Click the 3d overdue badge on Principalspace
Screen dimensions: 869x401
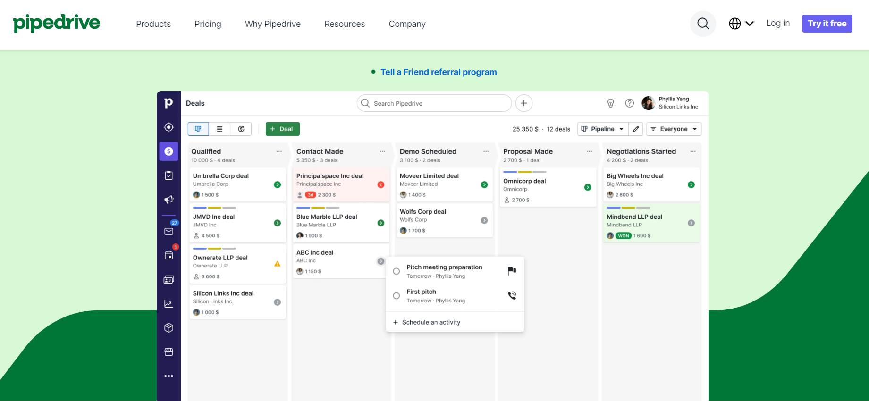point(311,195)
